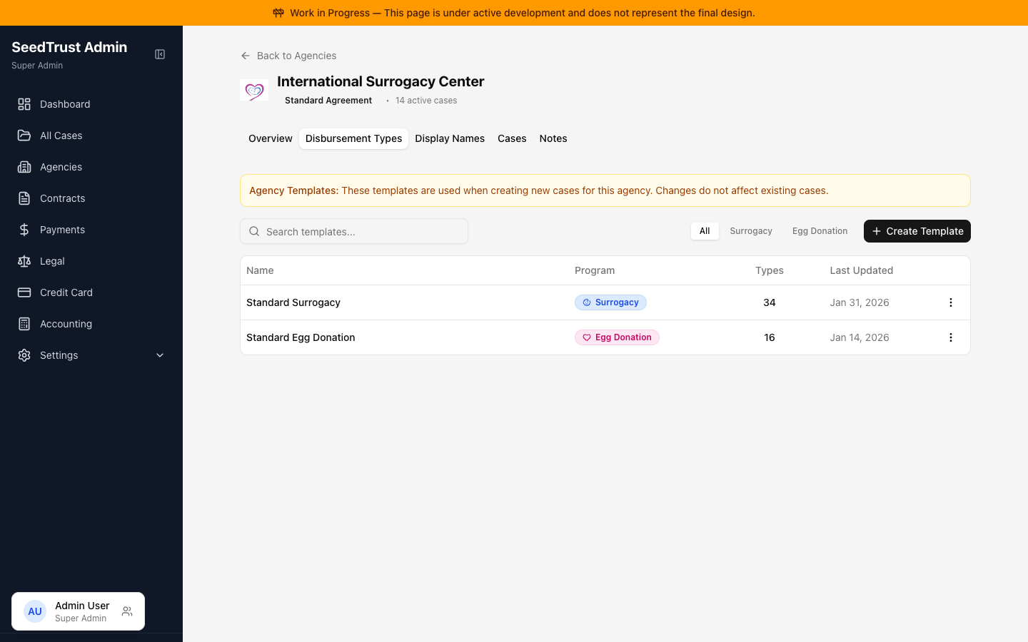Click the Accounting calculator icon
This screenshot has width=1028, height=642.
pyautogui.click(x=24, y=324)
